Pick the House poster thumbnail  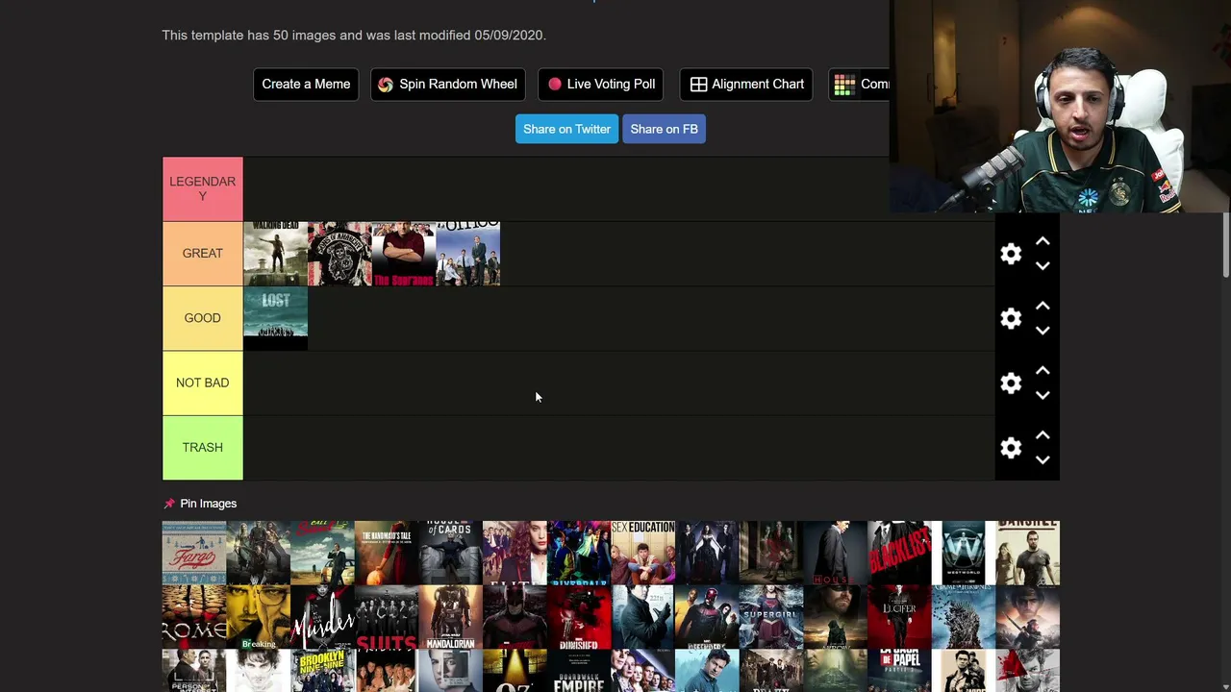tap(836, 553)
